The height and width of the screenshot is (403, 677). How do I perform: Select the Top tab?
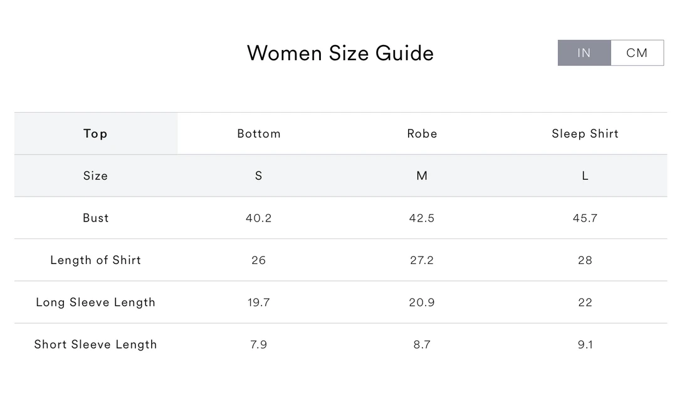coord(95,133)
